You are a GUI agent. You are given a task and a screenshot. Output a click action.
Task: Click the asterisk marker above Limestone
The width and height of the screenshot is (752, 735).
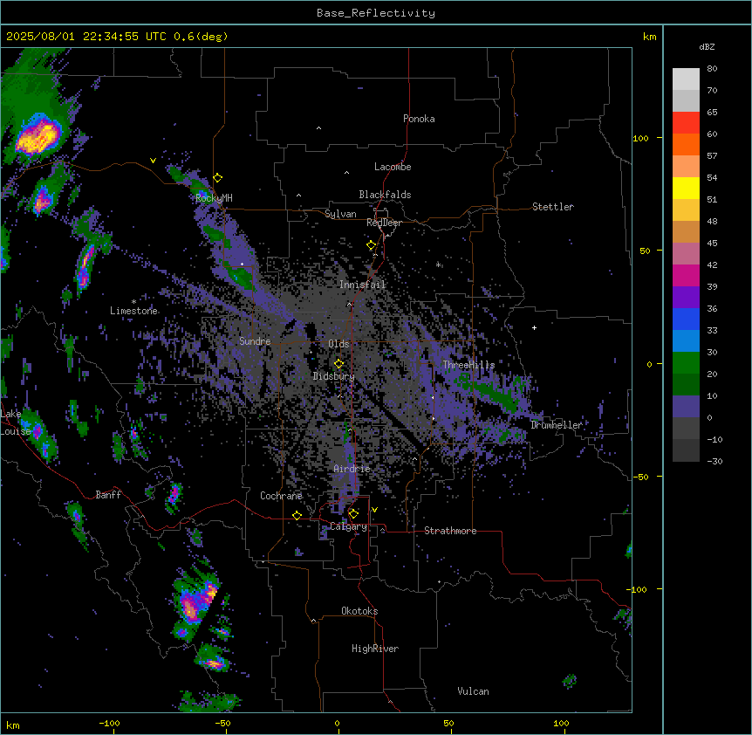pos(133,302)
